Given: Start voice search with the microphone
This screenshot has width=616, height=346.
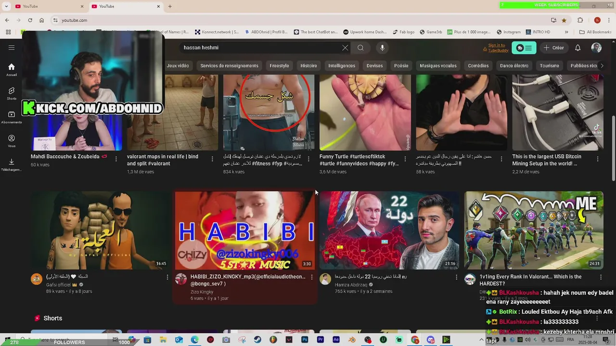Looking at the screenshot, I should pos(382,48).
